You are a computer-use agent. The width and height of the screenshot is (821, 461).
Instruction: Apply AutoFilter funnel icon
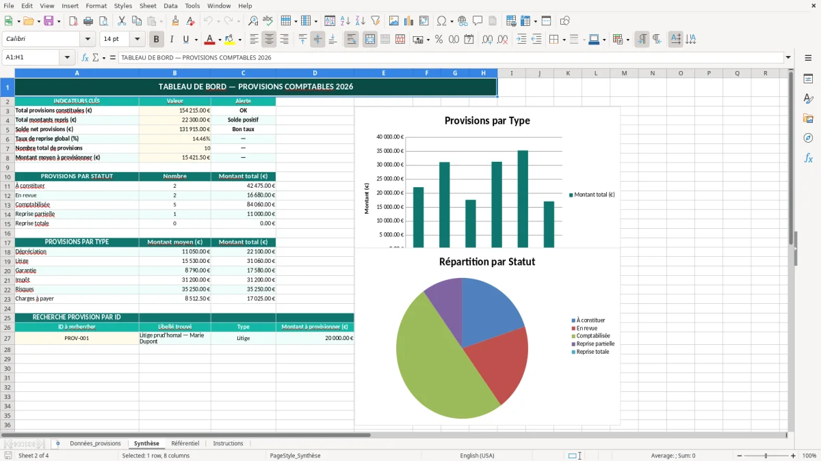376,21
